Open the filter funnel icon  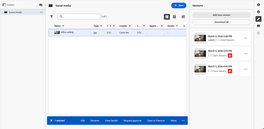point(51,17)
